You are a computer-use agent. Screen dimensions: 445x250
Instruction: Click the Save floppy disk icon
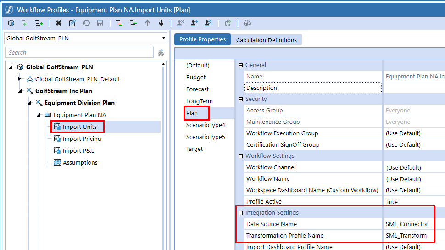[100, 23]
